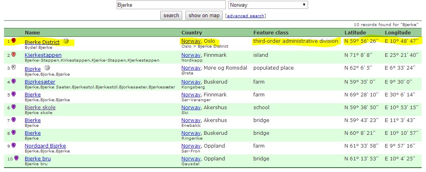Image resolution: width=426 pixels, height=172 pixels.
Task: Click the purple marker icon for Bjerke bru
Action: 16,158
